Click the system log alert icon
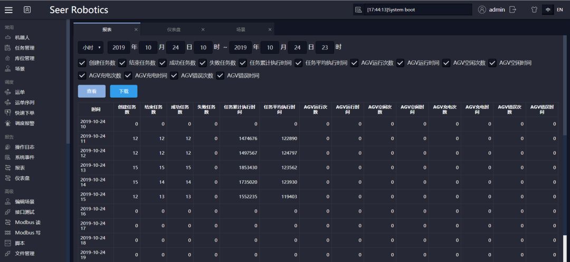This screenshot has width=570, height=262. (358, 9)
